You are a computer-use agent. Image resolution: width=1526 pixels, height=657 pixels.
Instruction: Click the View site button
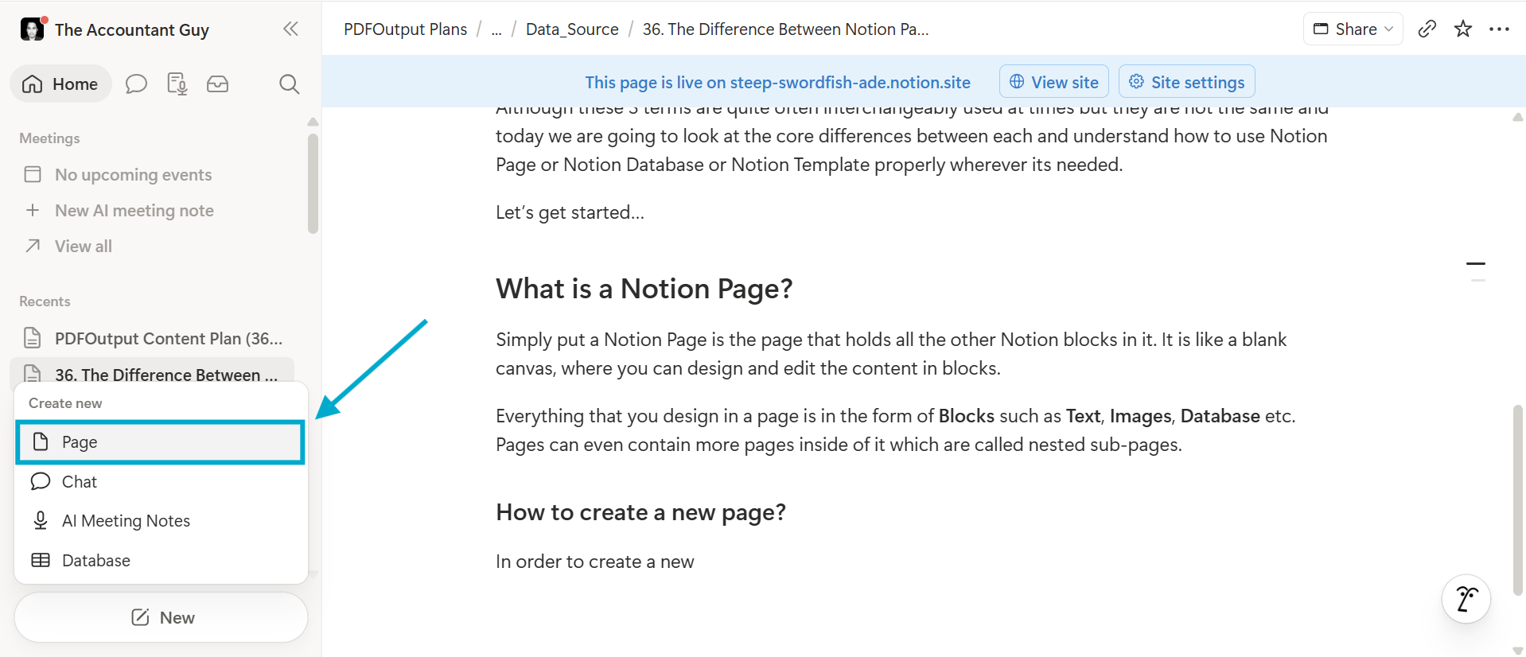point(1053,82)
